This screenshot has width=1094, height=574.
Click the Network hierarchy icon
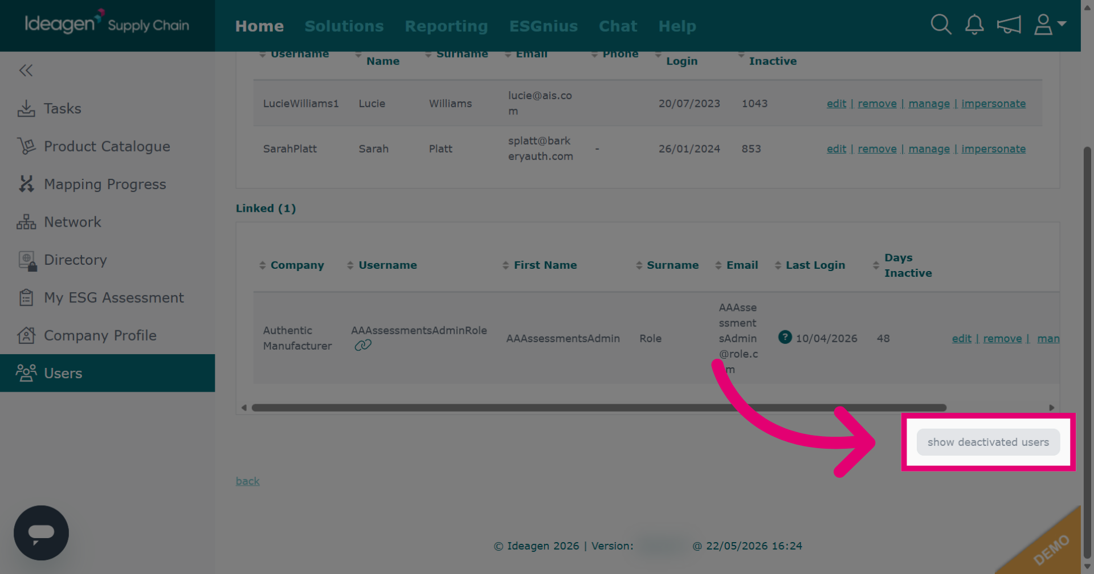tap(26, 222)
